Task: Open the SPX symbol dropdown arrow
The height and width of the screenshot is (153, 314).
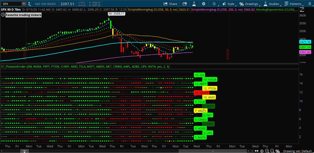Action: tap(24, 4)
